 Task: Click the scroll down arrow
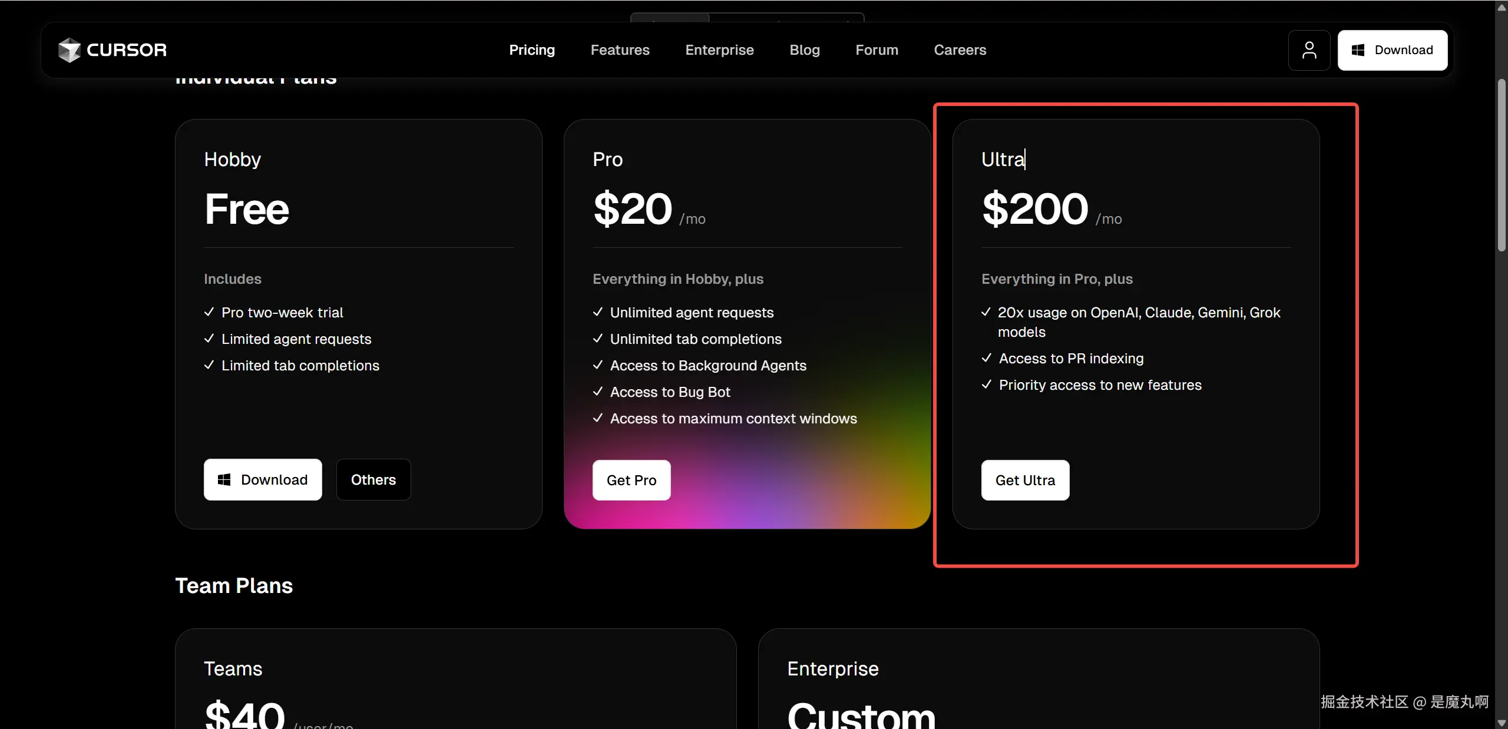(x=1502, y=722)
